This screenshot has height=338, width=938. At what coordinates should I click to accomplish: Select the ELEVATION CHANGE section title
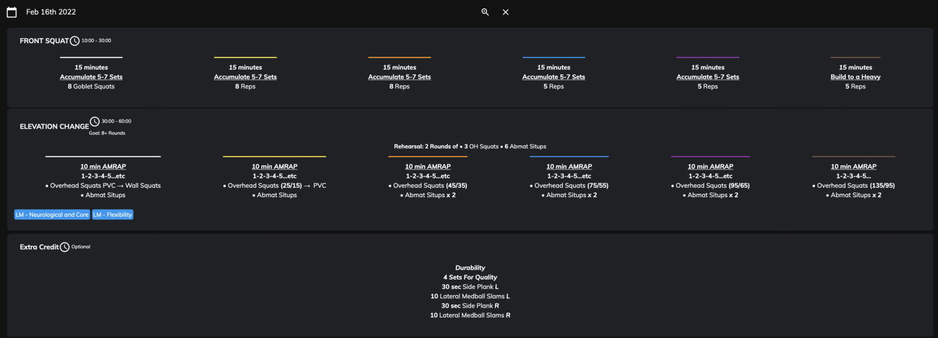(54, 126)
